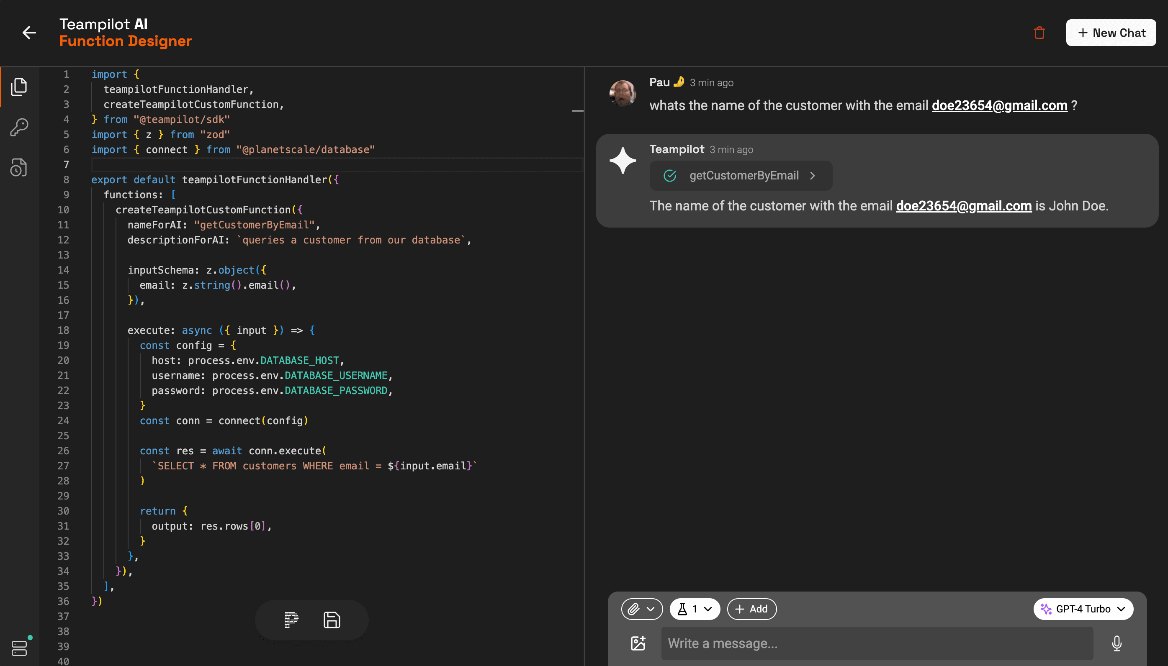
Task: Select the Files panel in the sidebar
Action: click(18, 86)
